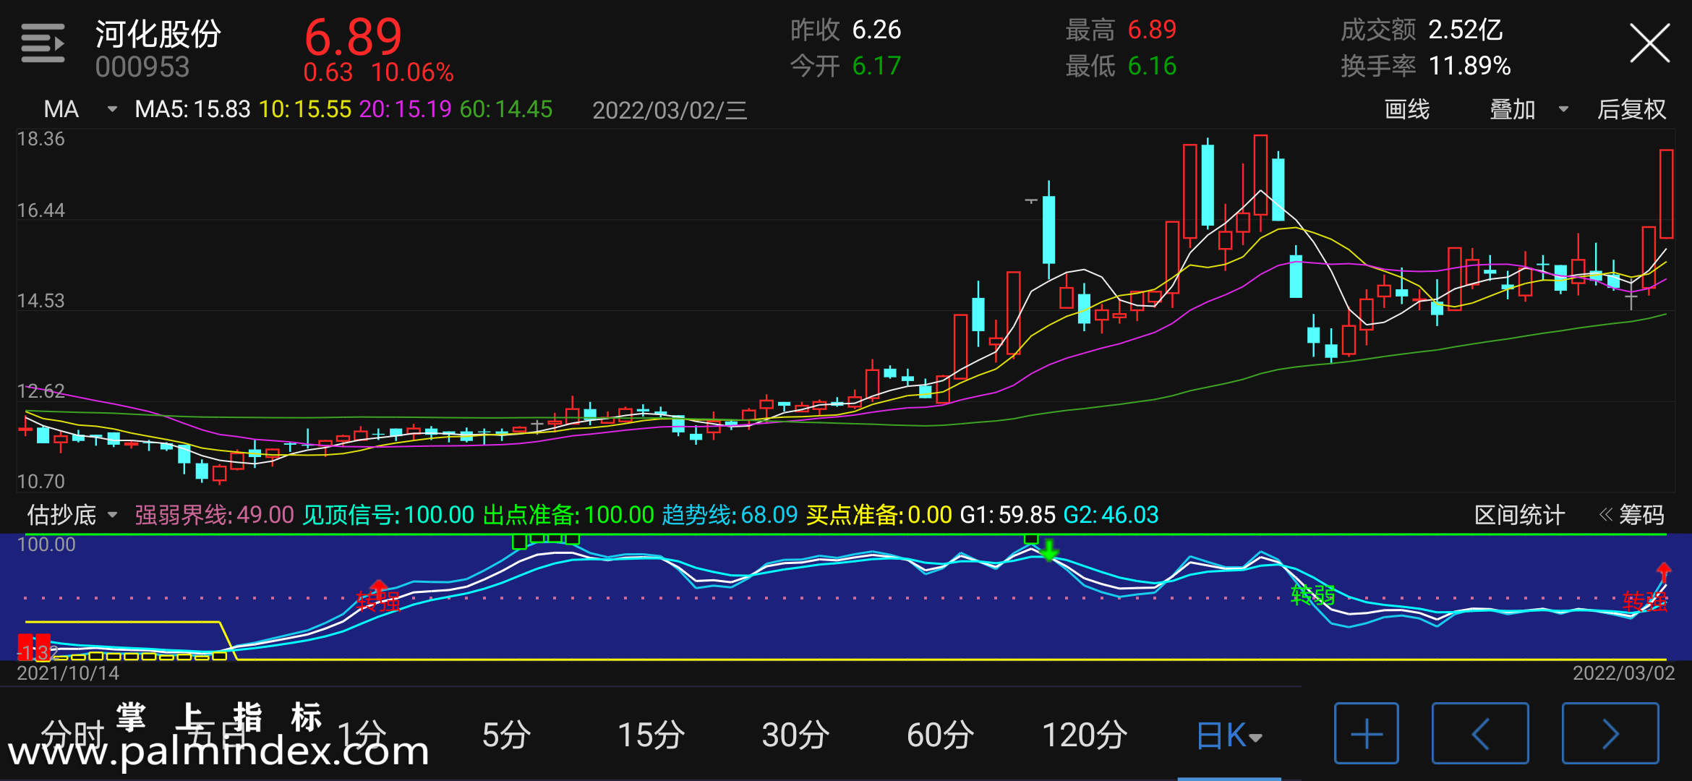
Task: Switch to the 15分 period tab
Action: [651, 735]
